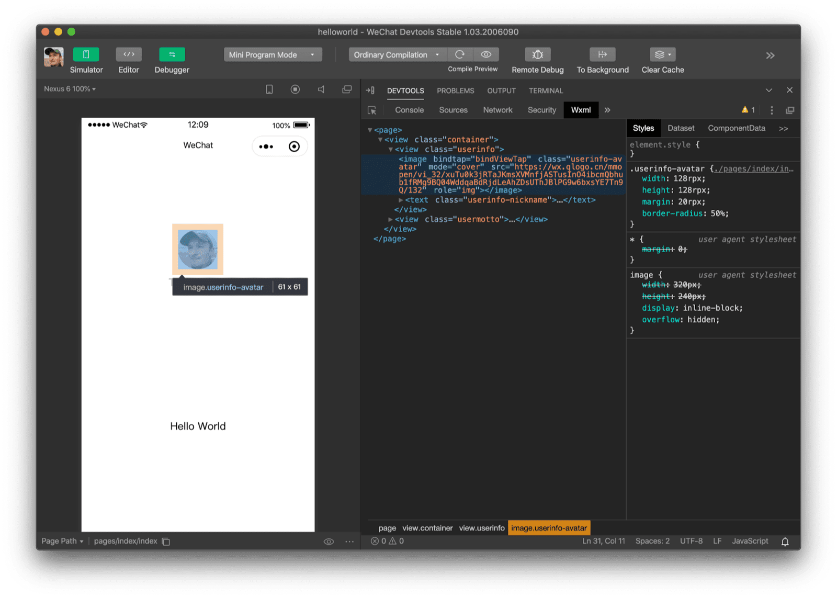Open the Ordinary Compilation dropdown
Viewport: 837px width, 598px height.
(397, 54)
